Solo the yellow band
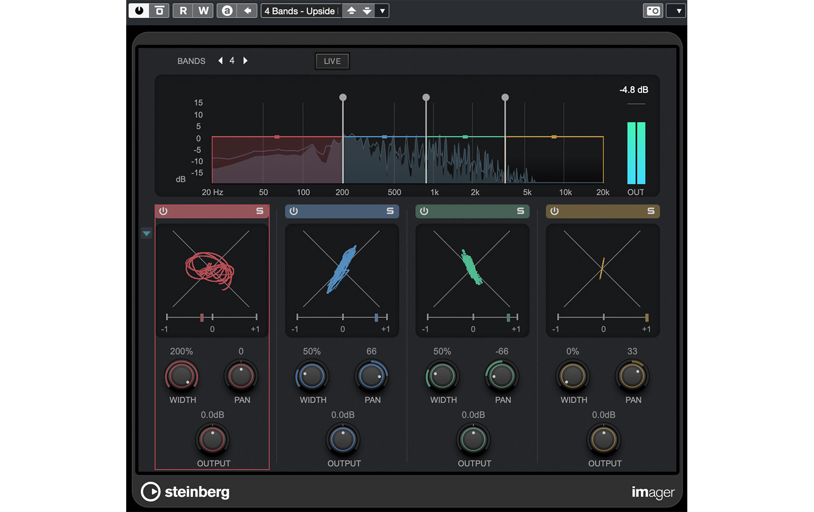814x512 pixels. pos(651,211)
